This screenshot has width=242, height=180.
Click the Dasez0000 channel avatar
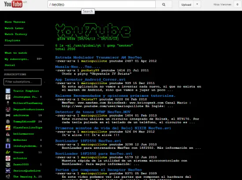[8, 165]
